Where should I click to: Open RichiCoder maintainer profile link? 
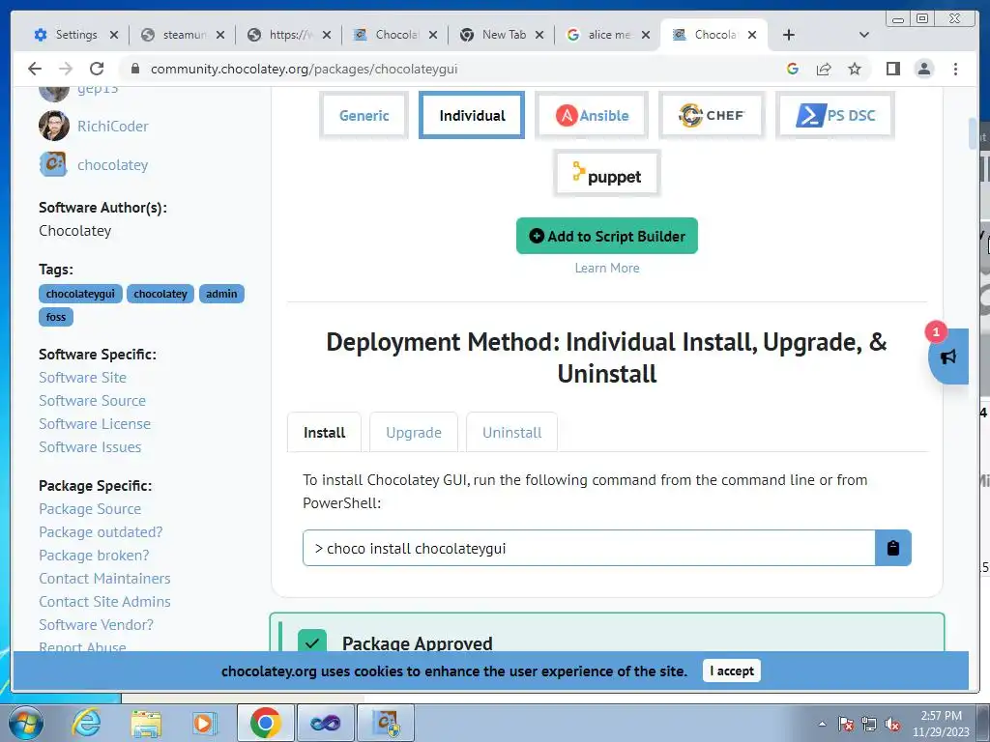[113, 127]
